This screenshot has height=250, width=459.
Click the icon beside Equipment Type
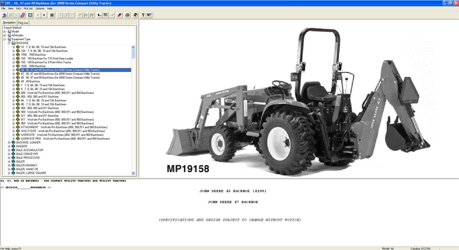click(x=9, y=39)
